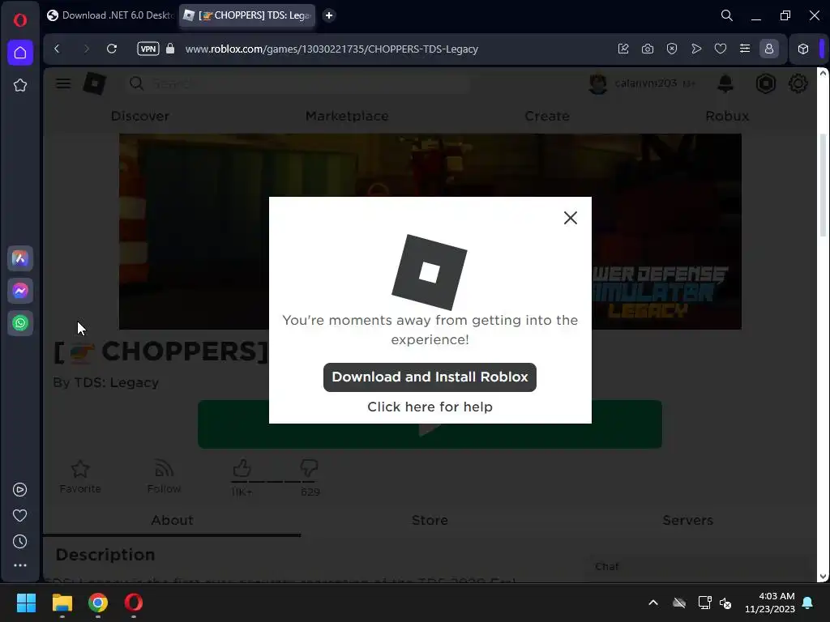Open the sidebar player icon
830x622 pixels.
[x=20, y=490]
